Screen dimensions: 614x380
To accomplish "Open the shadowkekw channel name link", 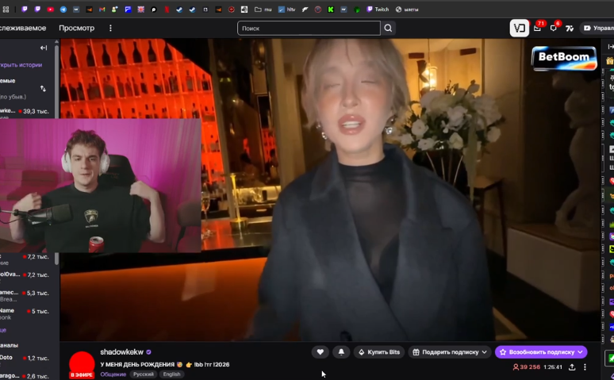I will (x=122, y=352).
